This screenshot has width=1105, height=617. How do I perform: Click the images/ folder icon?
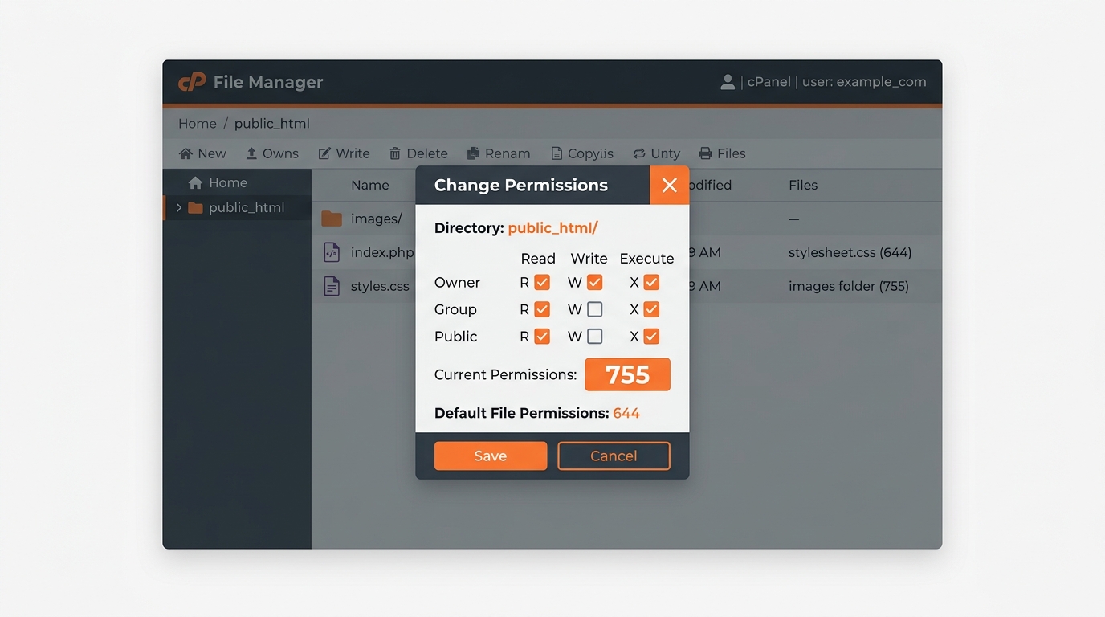pyautogui.click(x=332, y=219)
